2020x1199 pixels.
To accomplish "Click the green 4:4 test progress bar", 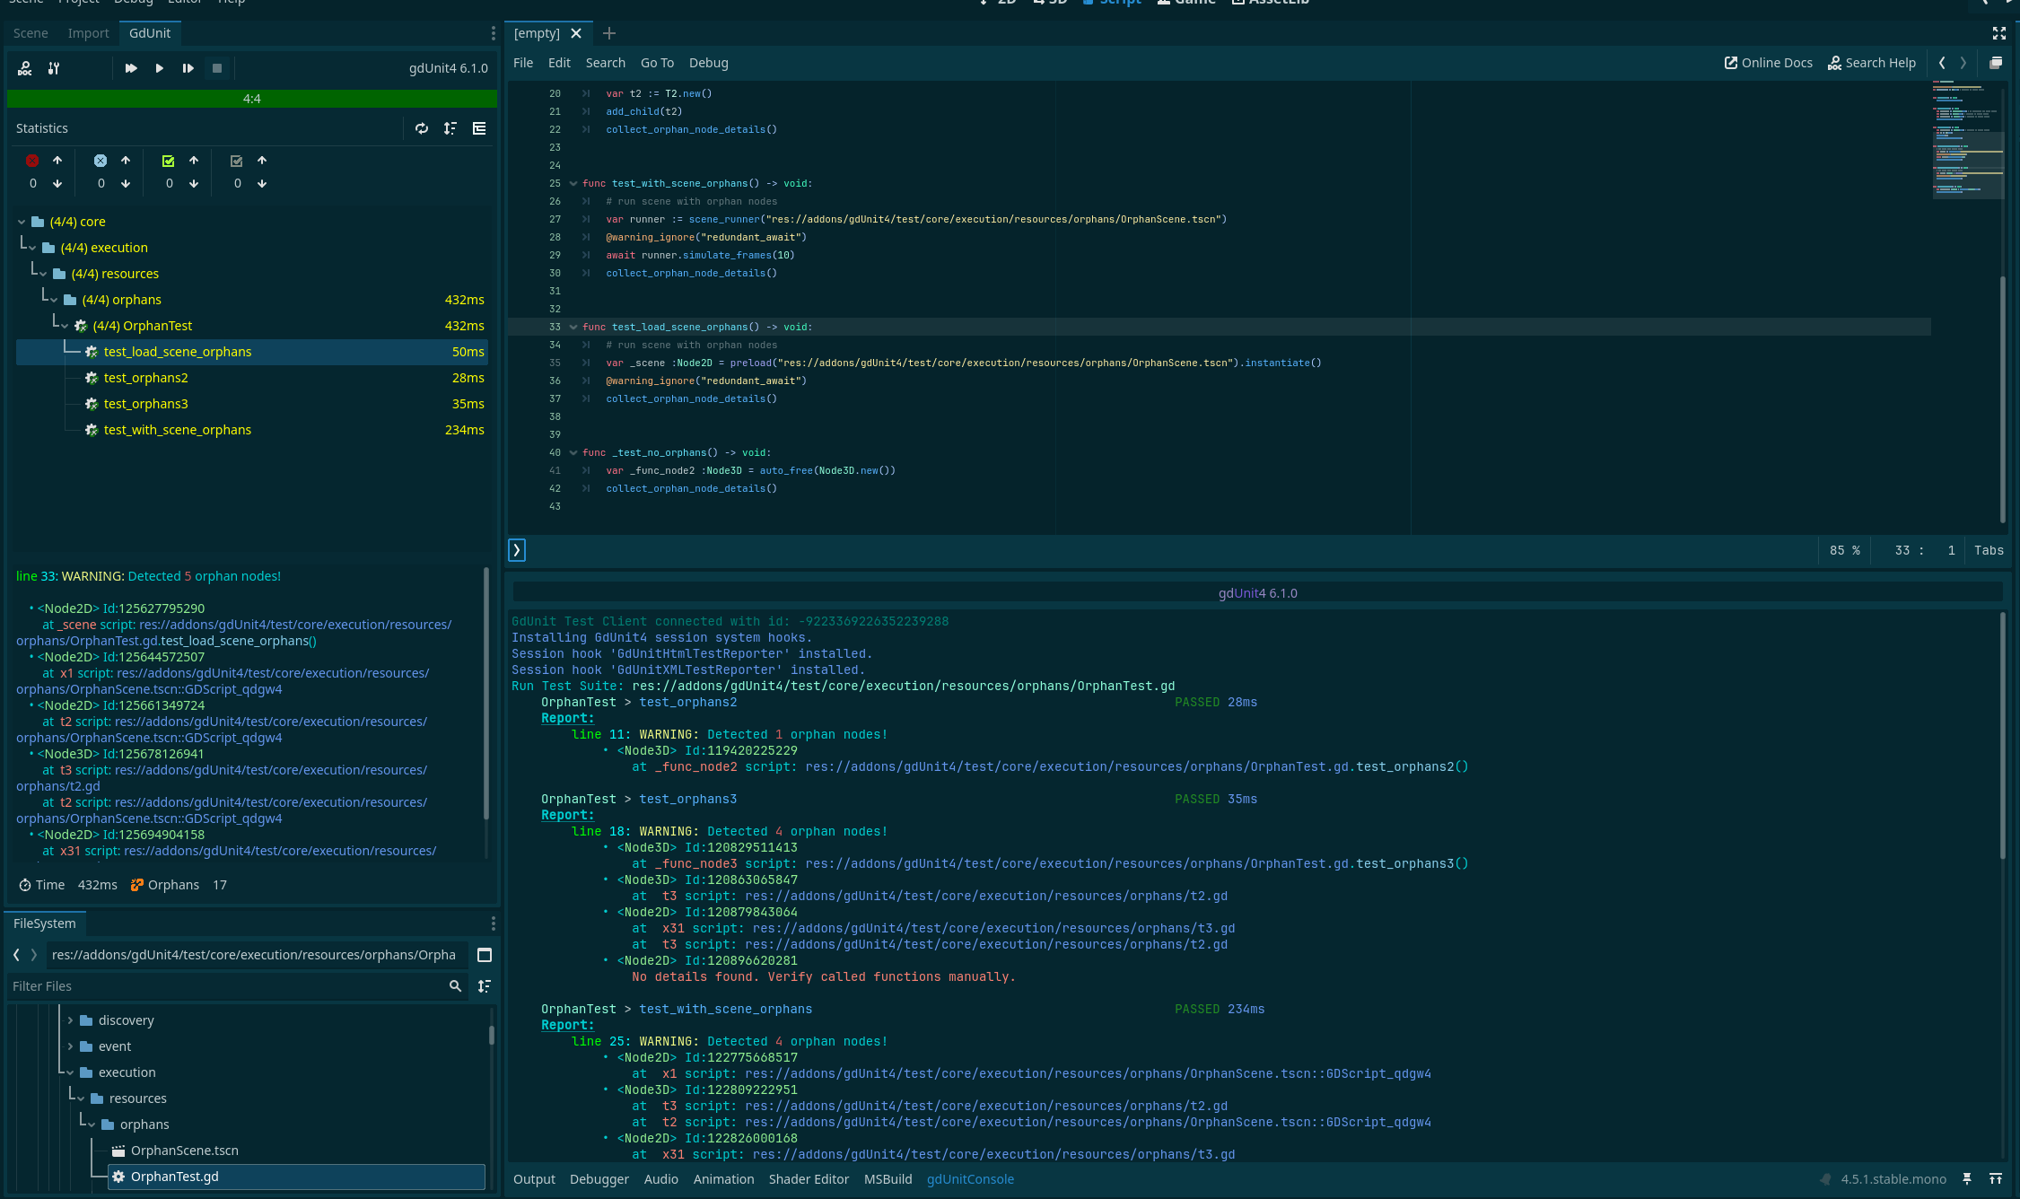I will (251, 99).
